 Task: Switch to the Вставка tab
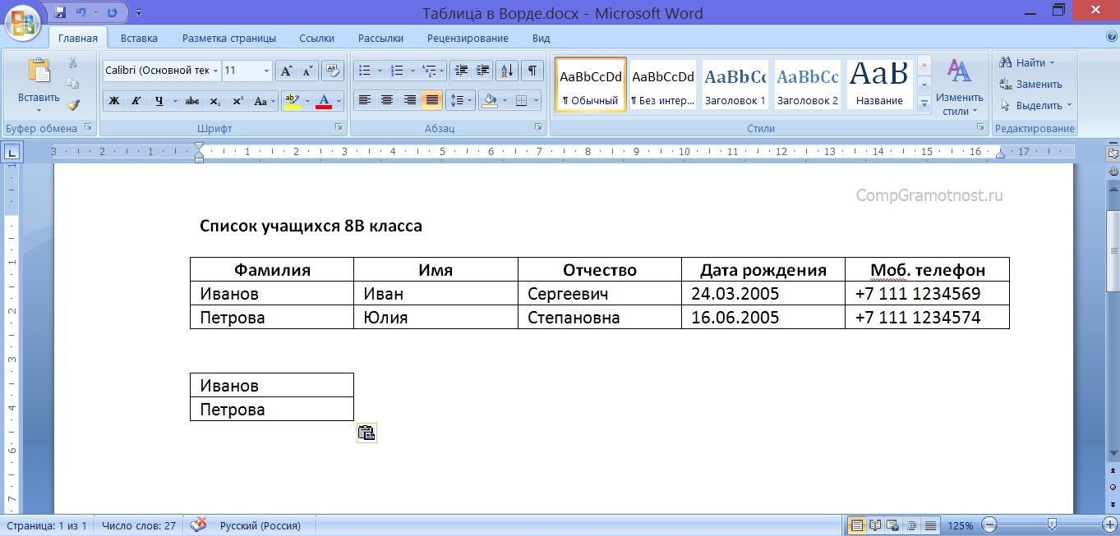[x=139, y=38]
